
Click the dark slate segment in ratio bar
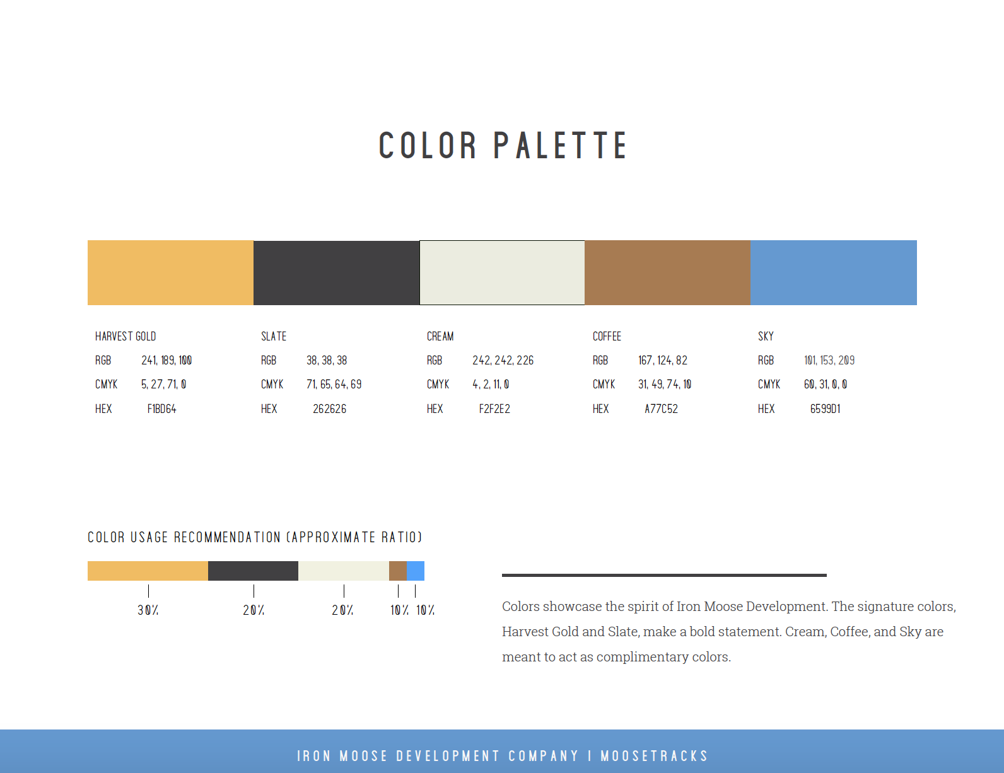(x=253, y=571)
